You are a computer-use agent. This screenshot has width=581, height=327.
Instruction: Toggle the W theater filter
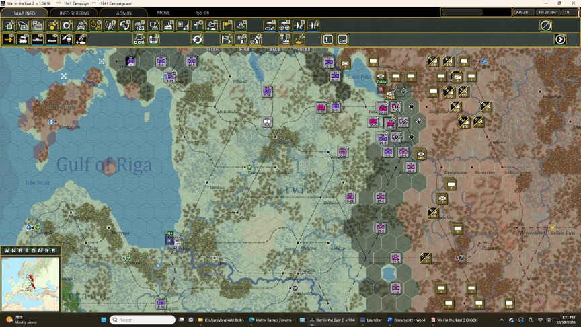6,250
